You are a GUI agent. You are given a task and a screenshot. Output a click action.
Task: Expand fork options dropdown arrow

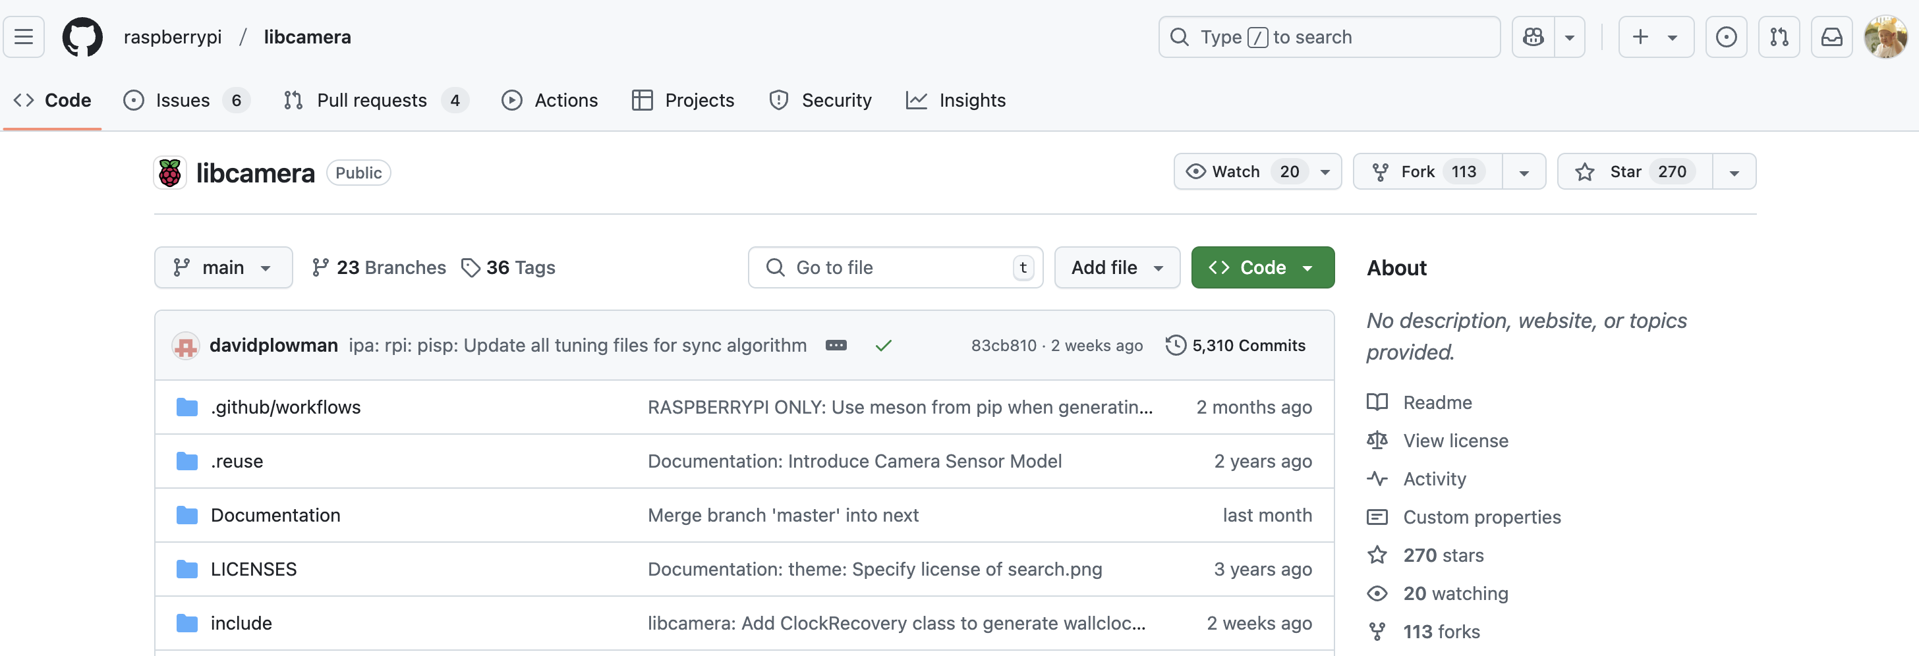(x=1524, y=172)
